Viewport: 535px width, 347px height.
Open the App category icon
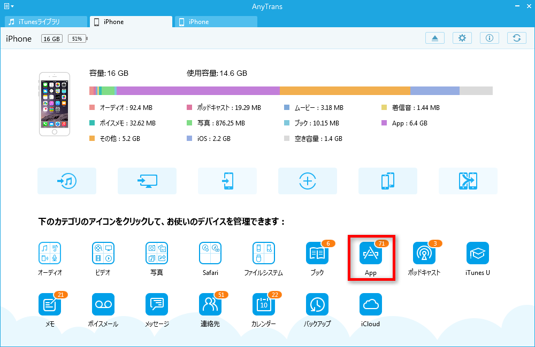371,253
